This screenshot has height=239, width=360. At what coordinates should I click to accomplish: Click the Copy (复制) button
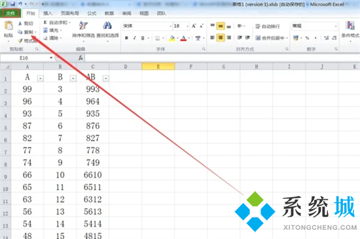[26, 32]
